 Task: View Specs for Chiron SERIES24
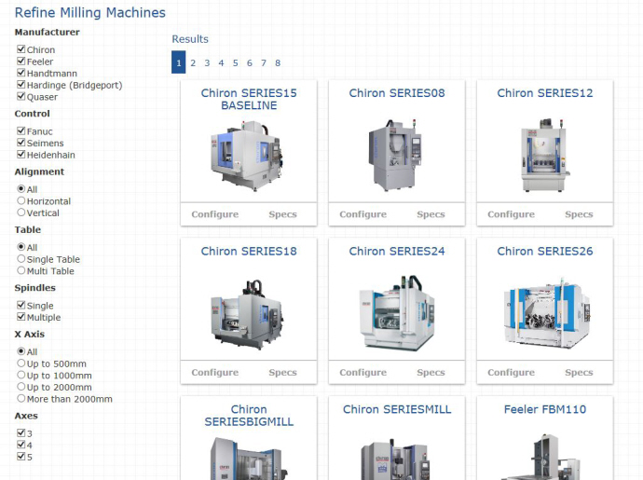431,372
